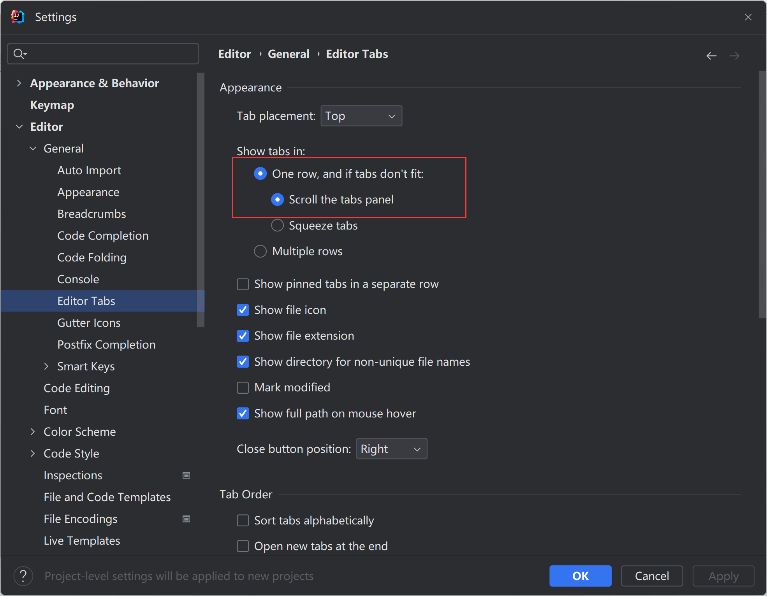Open Close button position dropdown

[x=392, y=449]
